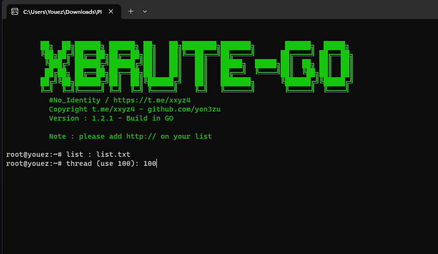Image resolution: width=438 pixels, height=254 pixels.
Task: Click the #No_Identity text
Action: 74,100
